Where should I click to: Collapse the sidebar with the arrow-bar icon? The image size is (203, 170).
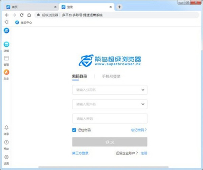6,22
